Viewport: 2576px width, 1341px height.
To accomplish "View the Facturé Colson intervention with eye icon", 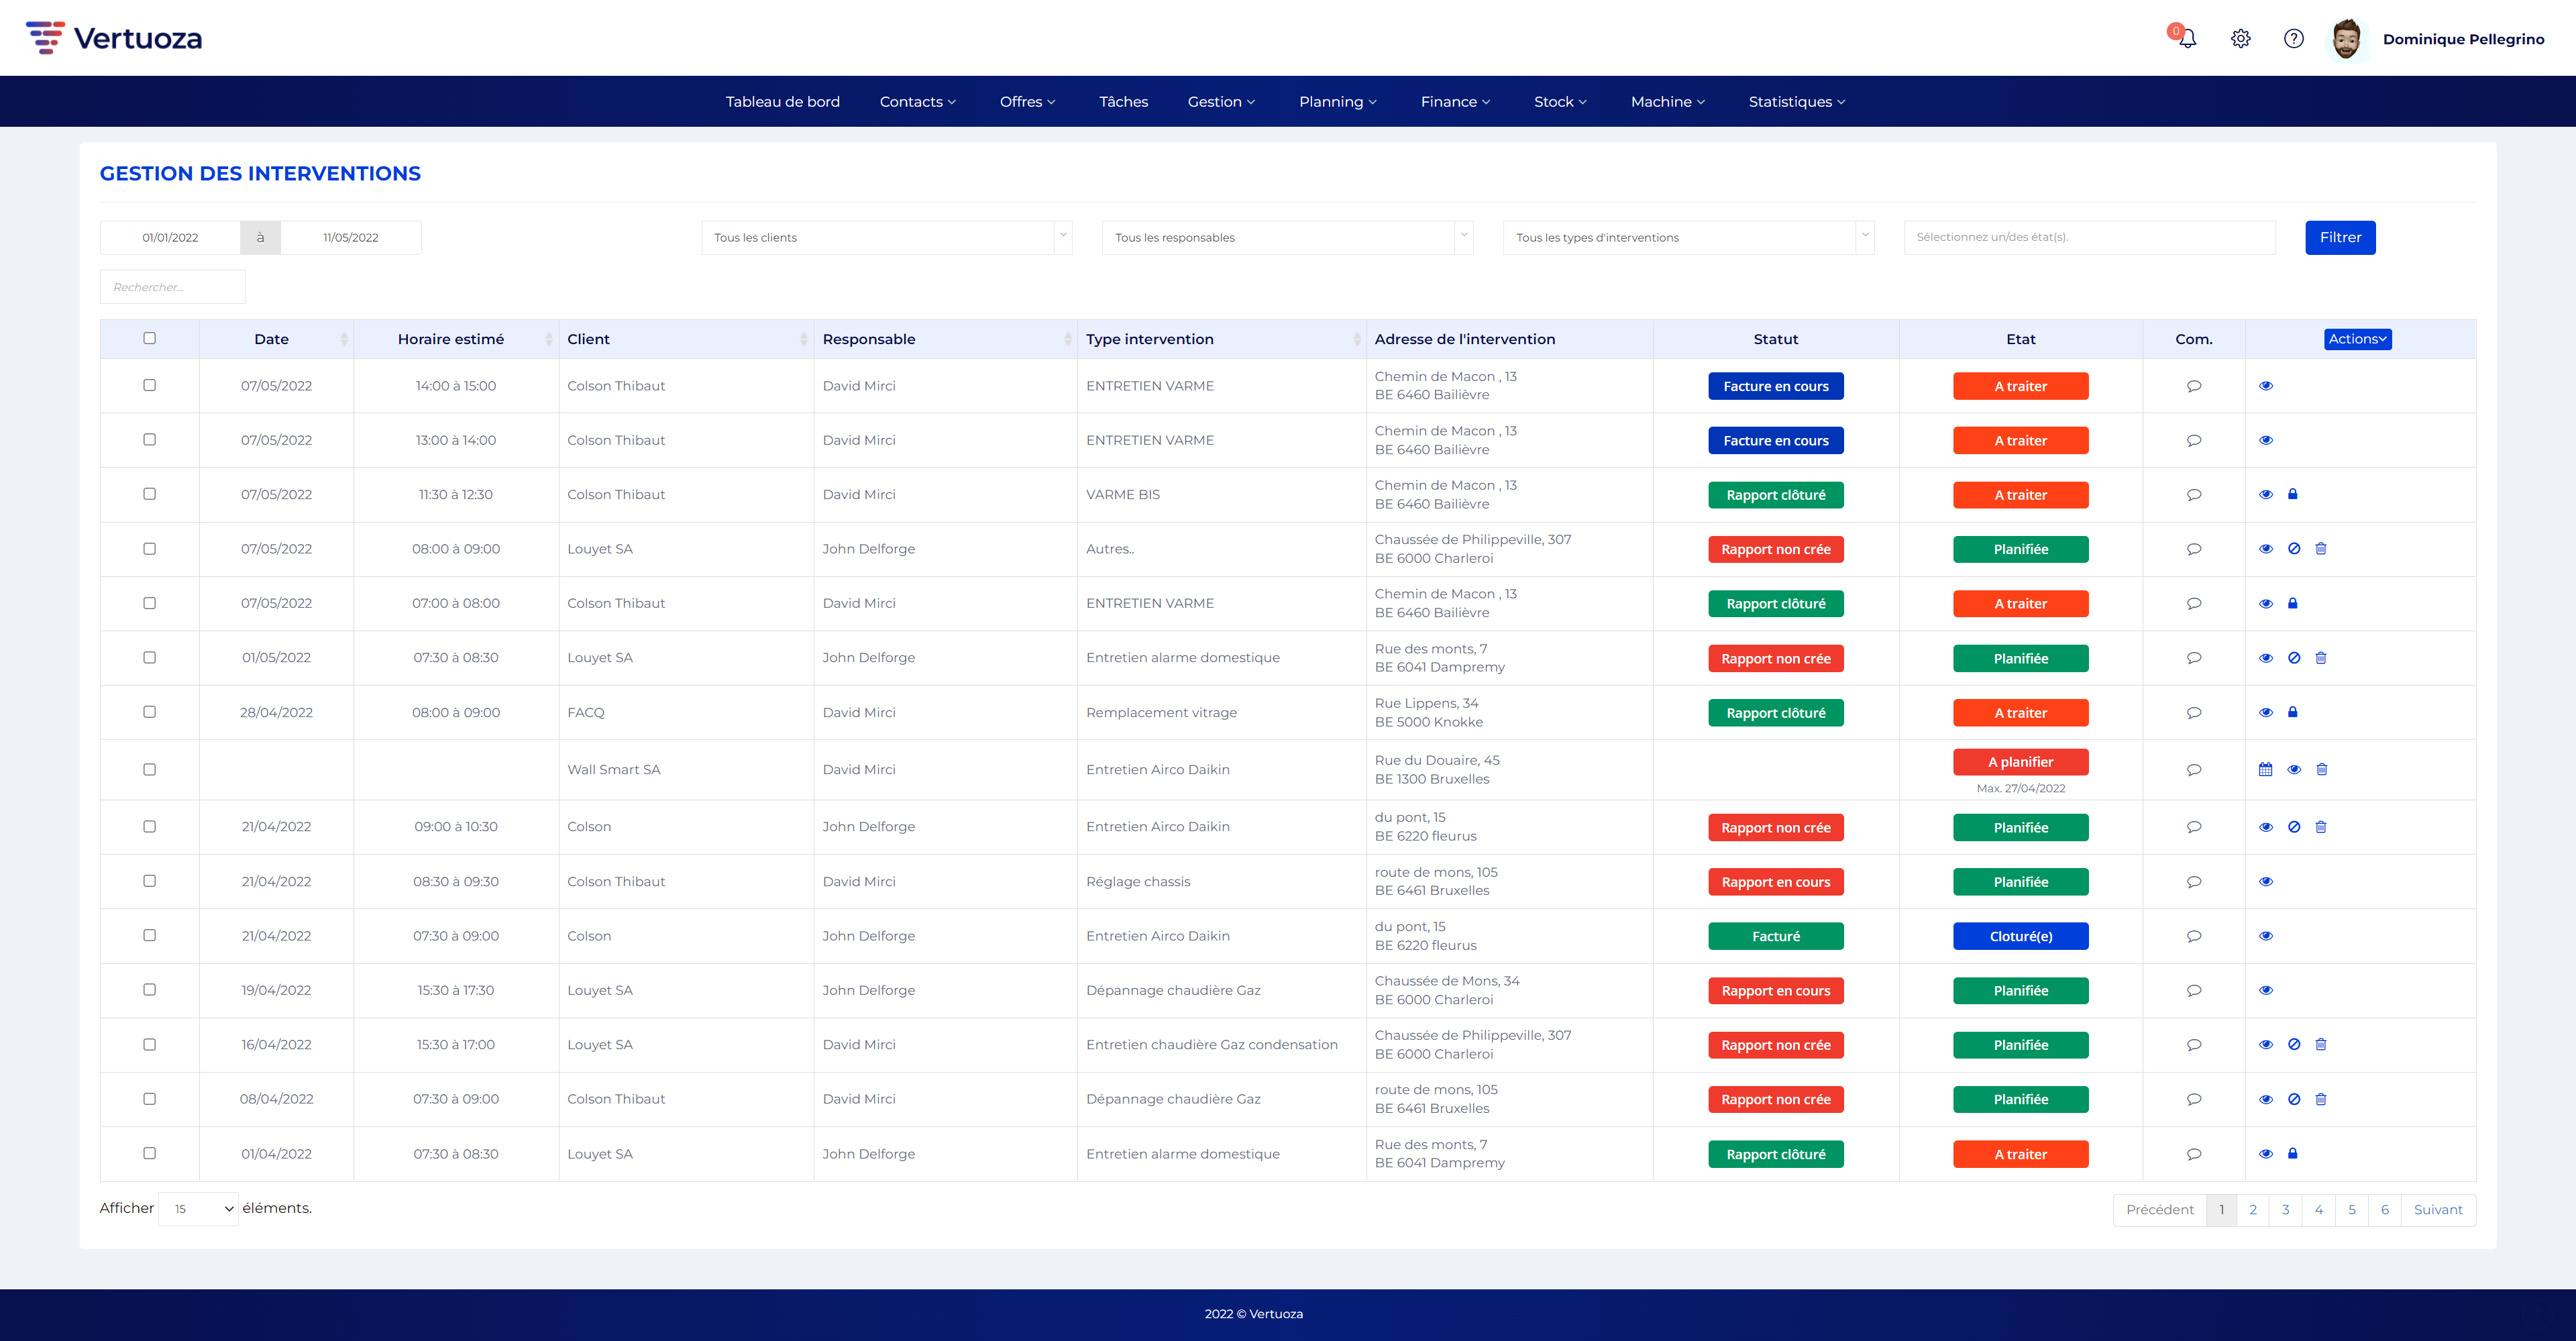I will pyautogui.click(x=2266, y=936).
